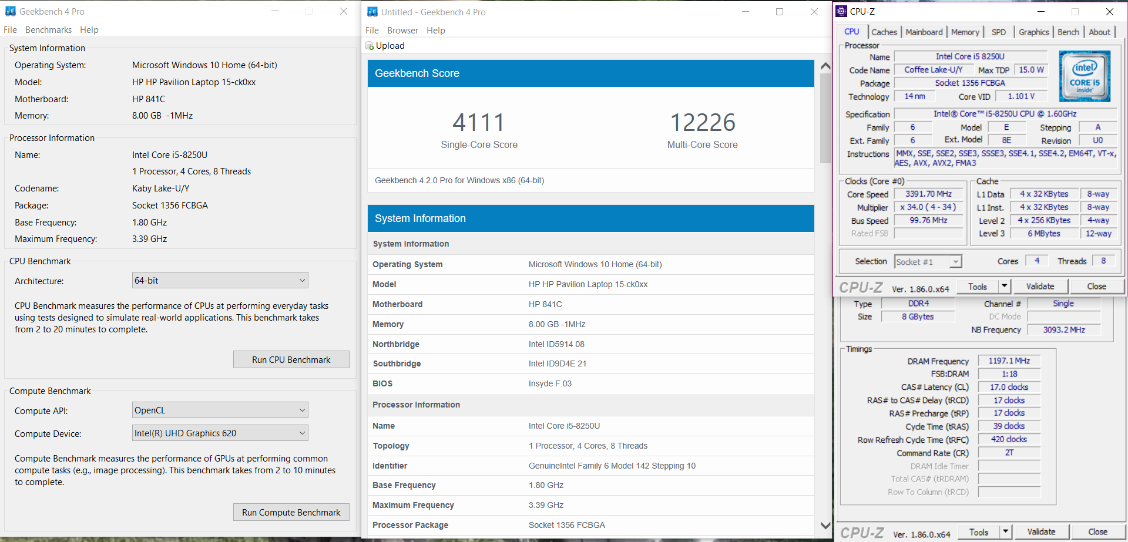Open the Compute Device dropdown
The height and width of the screenshot is (542, 1128).
click(x=220, y=433)
